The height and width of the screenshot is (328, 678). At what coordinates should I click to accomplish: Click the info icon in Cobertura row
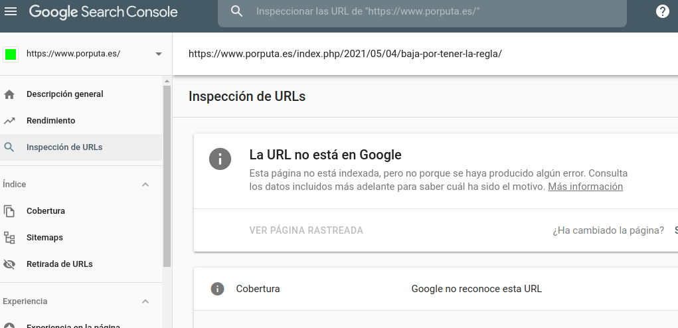(x=217, y=289)
